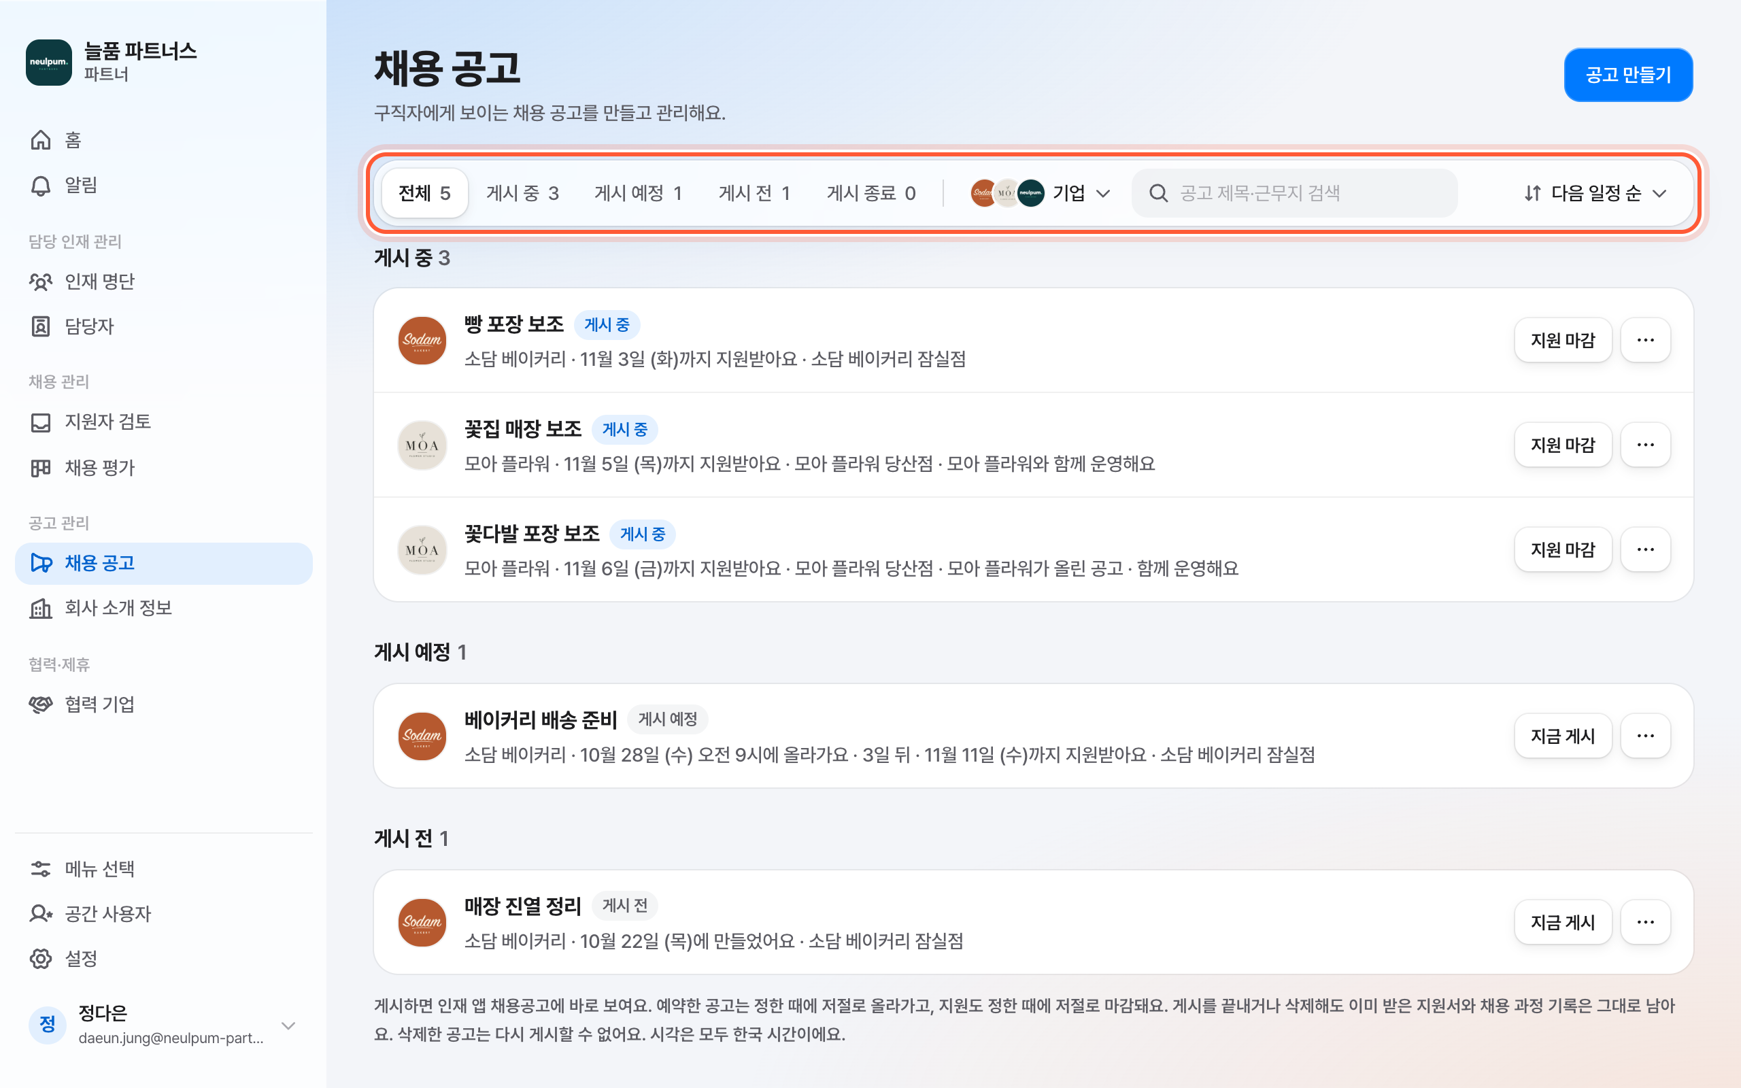Open 공간 사용자 in sidebar
The width and height of the screenshot is (1741, 1088).
pyautogui.click(x=163, y=914)
